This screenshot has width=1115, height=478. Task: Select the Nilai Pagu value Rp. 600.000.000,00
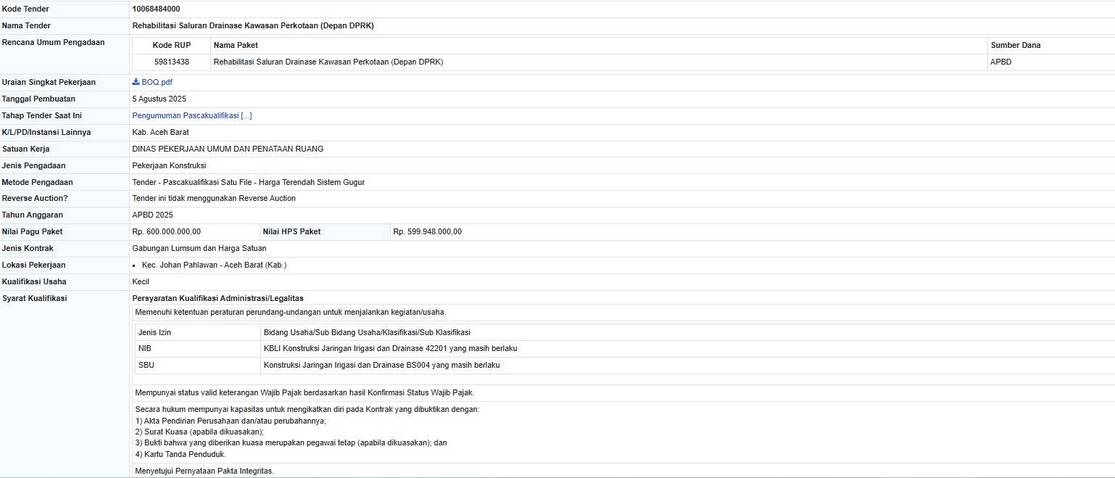tap(167, 232)
